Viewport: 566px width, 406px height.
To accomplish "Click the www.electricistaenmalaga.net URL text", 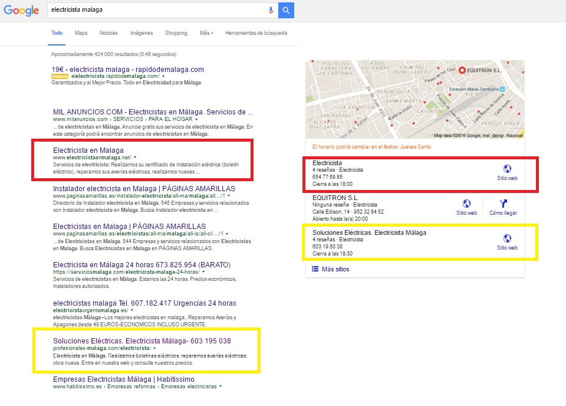I will click(92, 158).
